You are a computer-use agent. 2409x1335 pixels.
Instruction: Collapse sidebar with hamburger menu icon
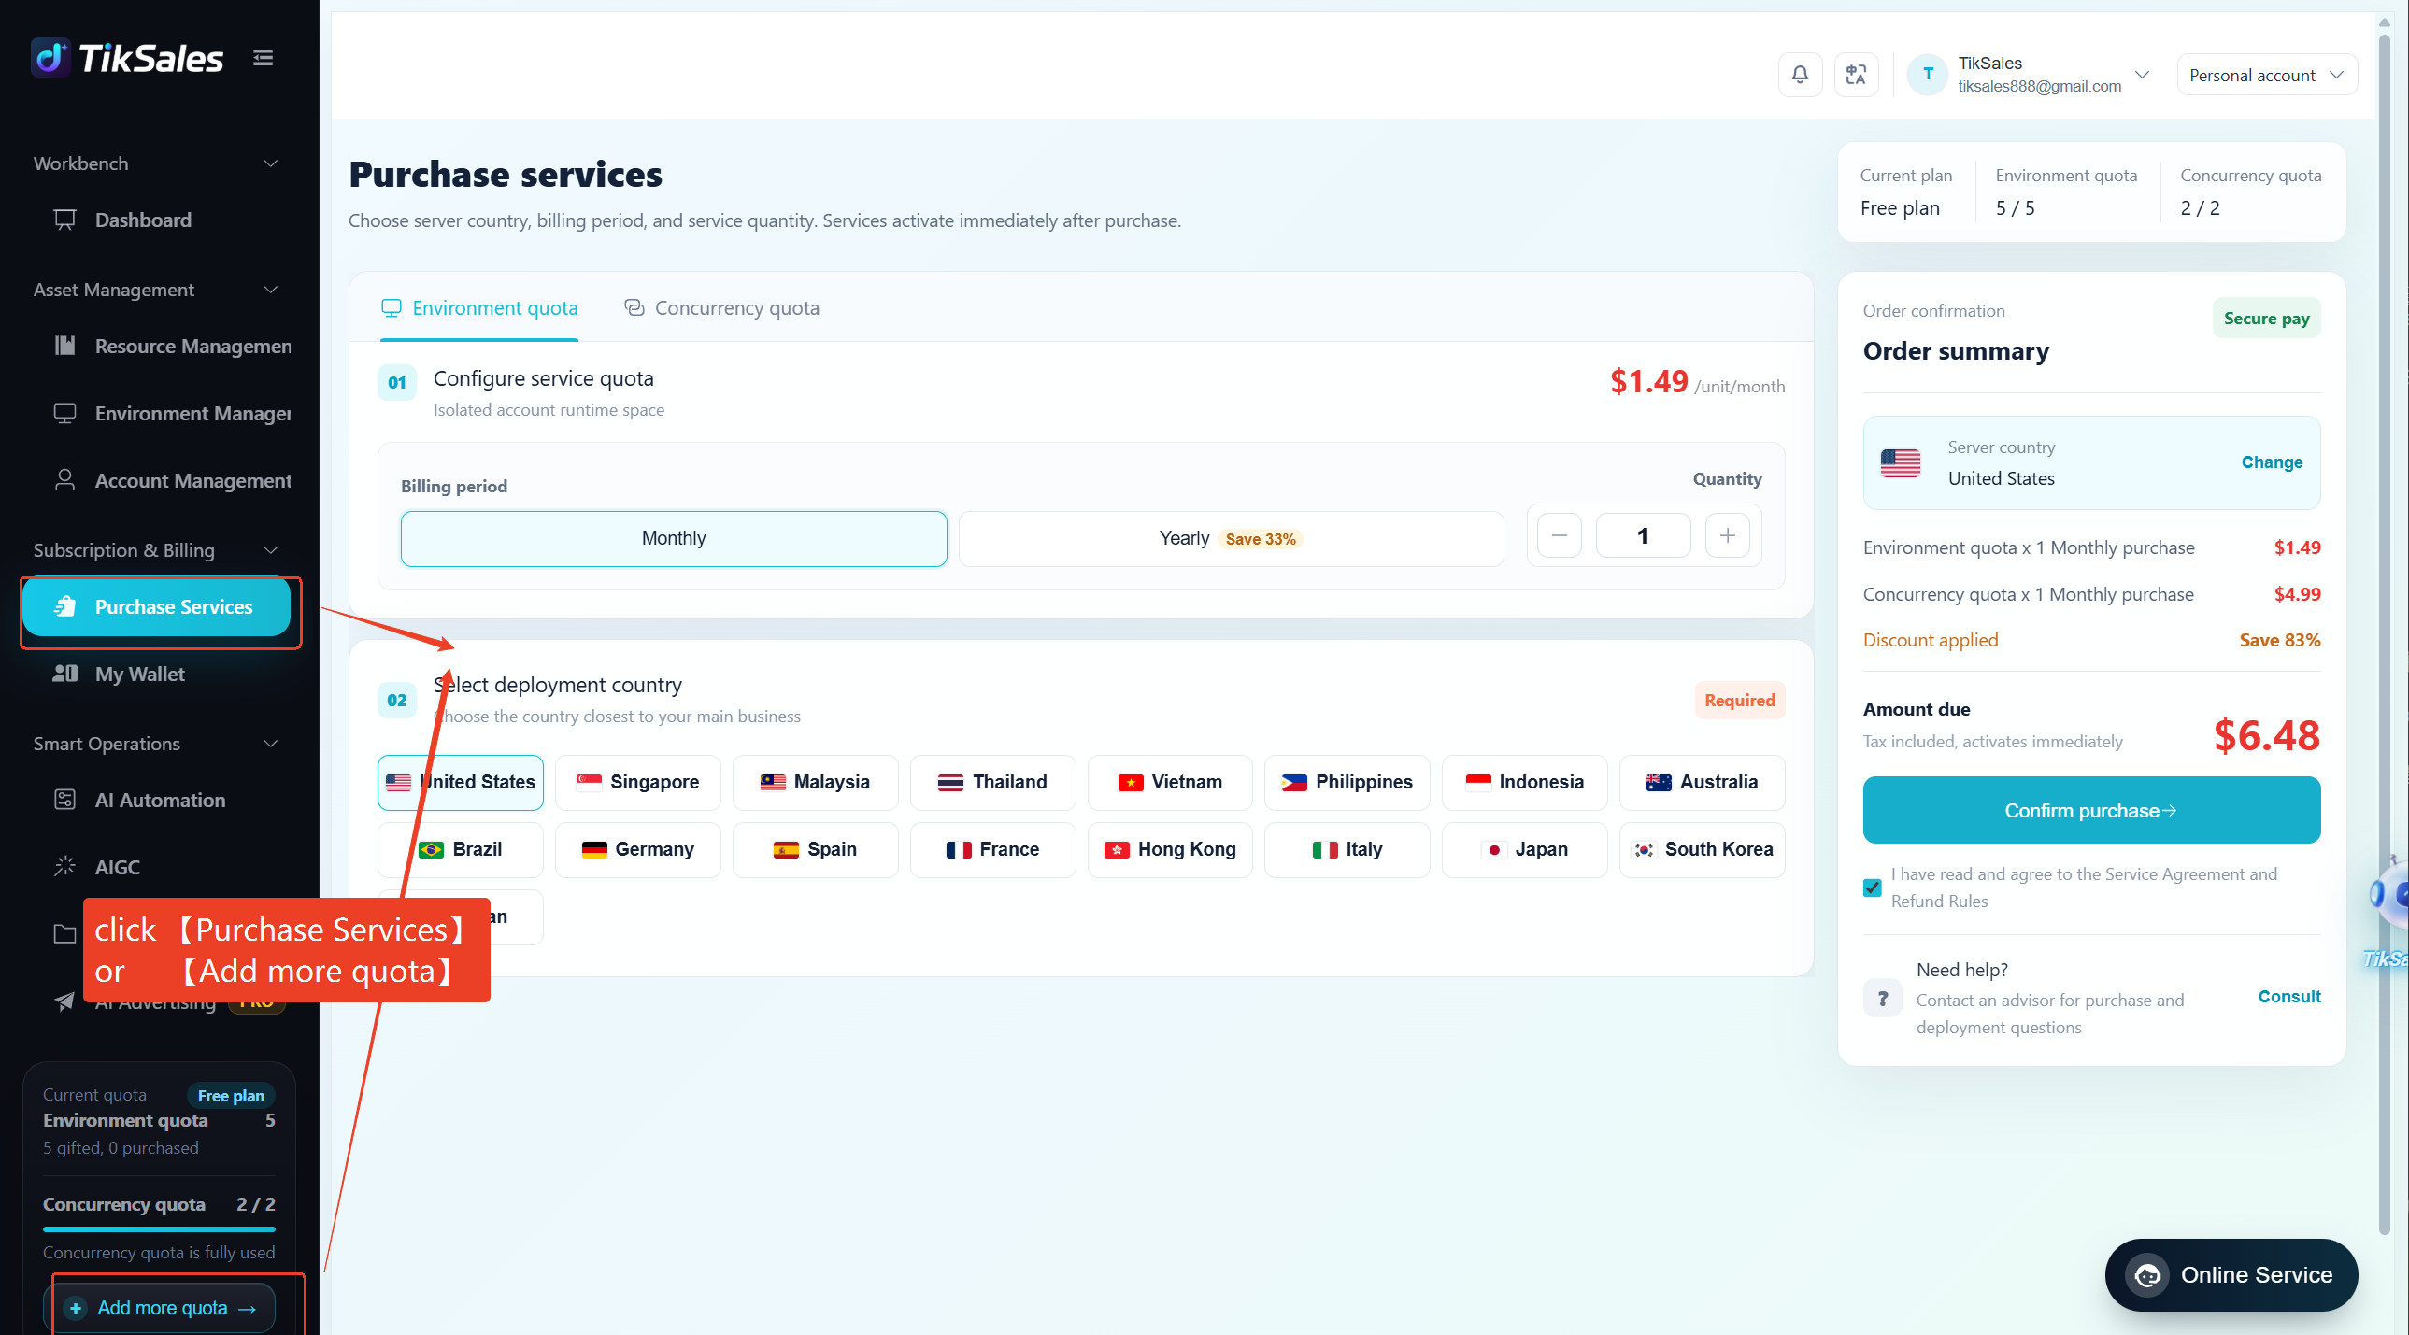click(x=263, y=58)
